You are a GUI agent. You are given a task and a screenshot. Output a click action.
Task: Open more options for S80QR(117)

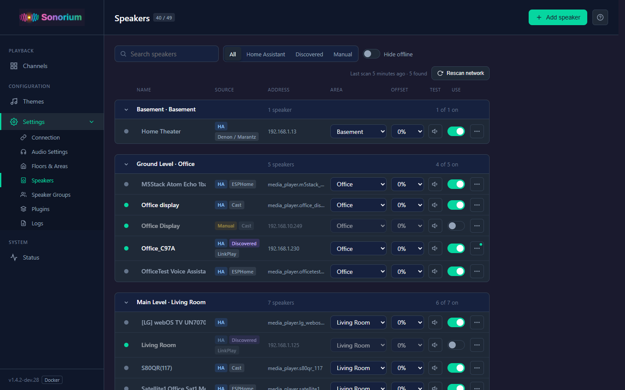[477, 368]
